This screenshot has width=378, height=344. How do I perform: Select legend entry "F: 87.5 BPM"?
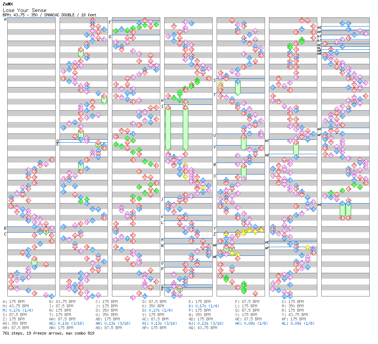pyautogui.click(x=248, y=302)
